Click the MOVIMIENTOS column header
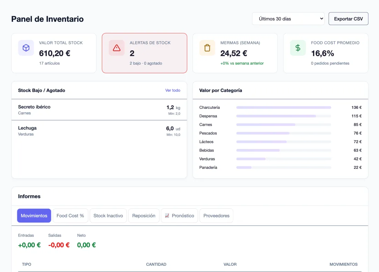Viewport: 379px width, 272px height. pos(344,264)
